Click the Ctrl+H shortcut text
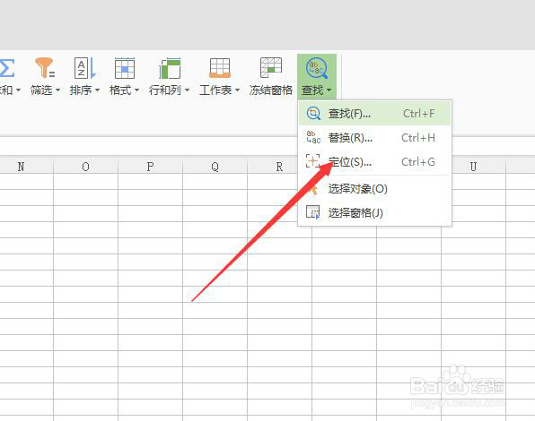Screen dimensions: 535x421 pos(418,138)
